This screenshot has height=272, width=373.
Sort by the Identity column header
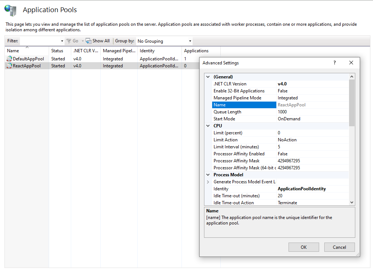click(x=147, y=51)
